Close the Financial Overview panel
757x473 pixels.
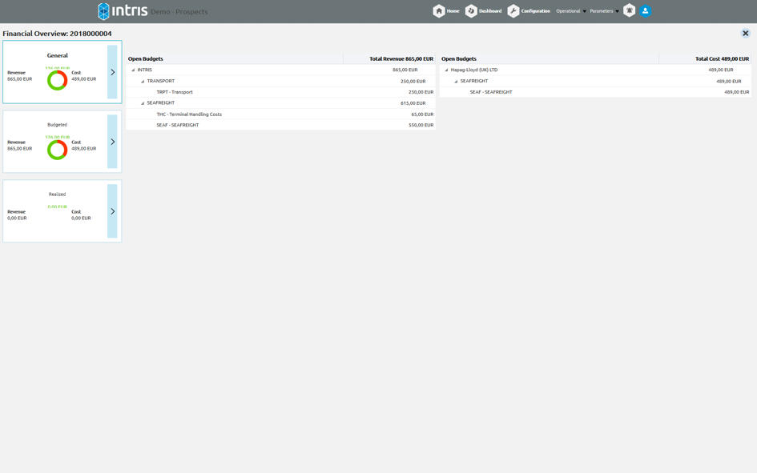745,34
